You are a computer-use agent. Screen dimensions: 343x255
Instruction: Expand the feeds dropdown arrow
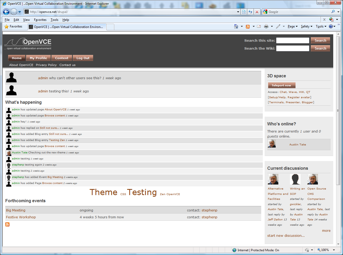(254, 26)
